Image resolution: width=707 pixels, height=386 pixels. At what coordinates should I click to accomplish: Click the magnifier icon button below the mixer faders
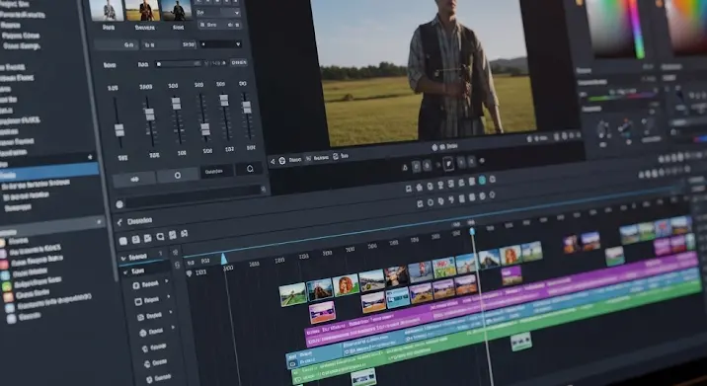click(250, 169)
